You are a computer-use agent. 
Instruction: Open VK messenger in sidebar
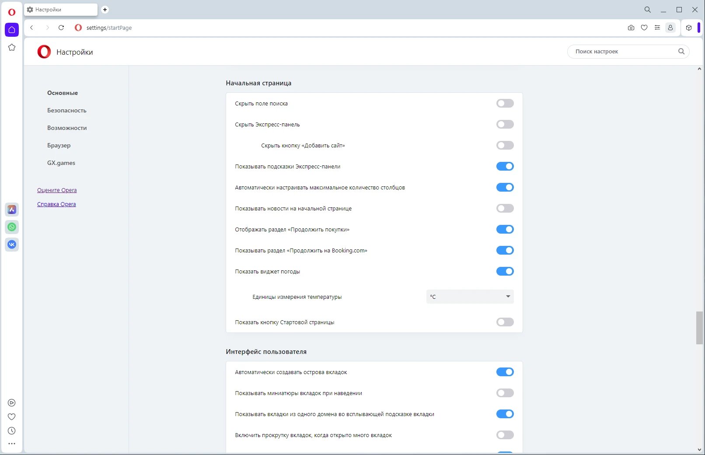[12, 245]
